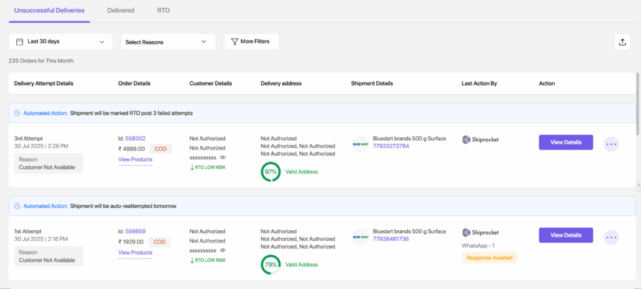641x289 pixels.
Task: Click View Details for order 558302
Action: (x=565, y=142)
